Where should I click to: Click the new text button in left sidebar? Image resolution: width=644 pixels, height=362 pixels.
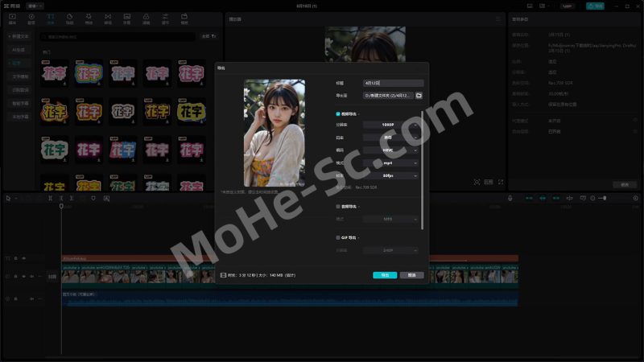point(19,36)
